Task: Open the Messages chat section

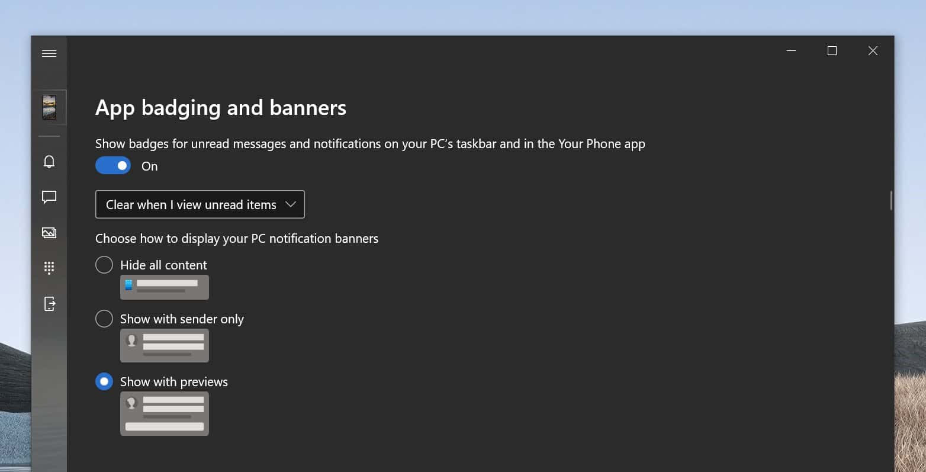Action: tap(49, 197)
